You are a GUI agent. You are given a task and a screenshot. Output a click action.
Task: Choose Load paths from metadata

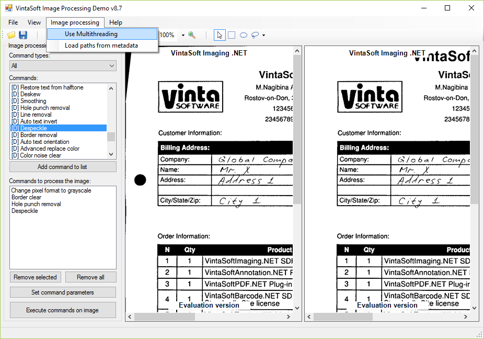click(x=102, y=46)
